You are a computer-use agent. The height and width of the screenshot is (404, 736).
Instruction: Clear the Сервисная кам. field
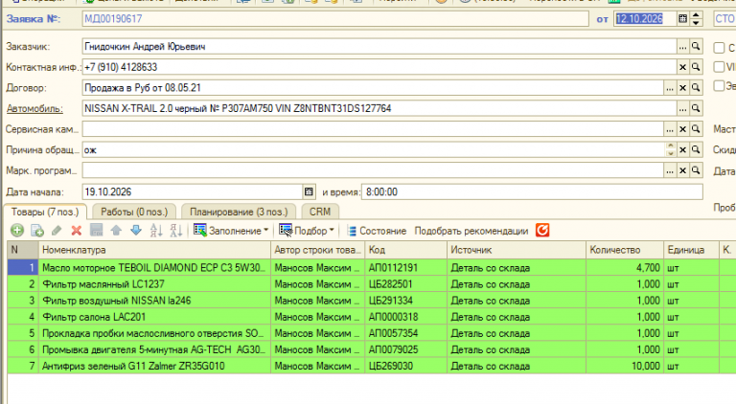click(682, 129)
